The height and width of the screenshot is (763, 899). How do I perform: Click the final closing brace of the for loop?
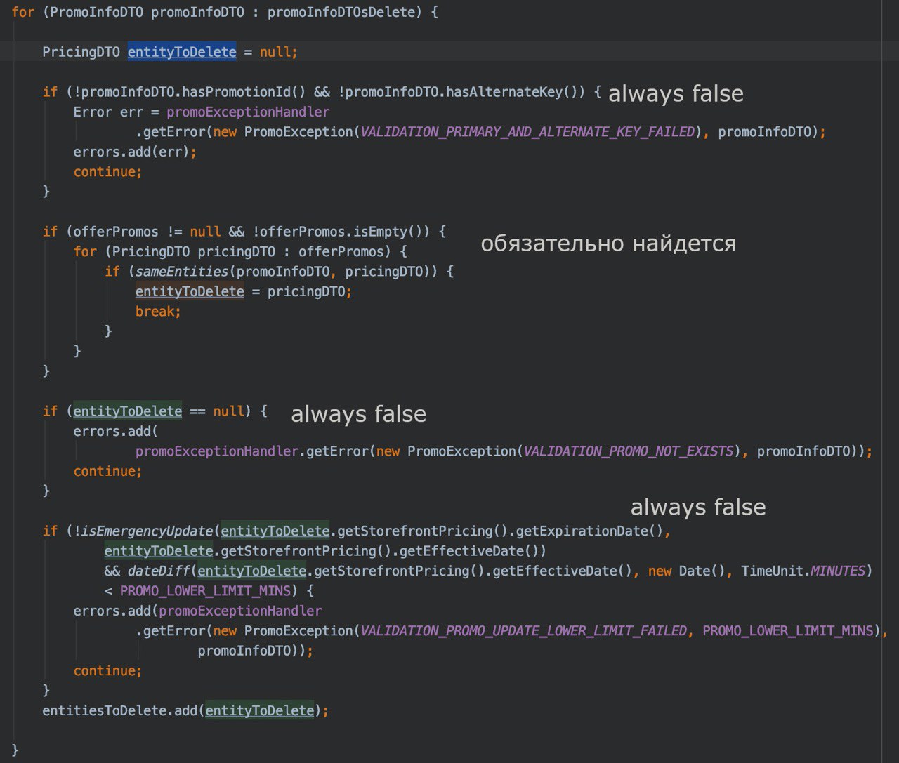pyautogui.click(x=15, y=750)
